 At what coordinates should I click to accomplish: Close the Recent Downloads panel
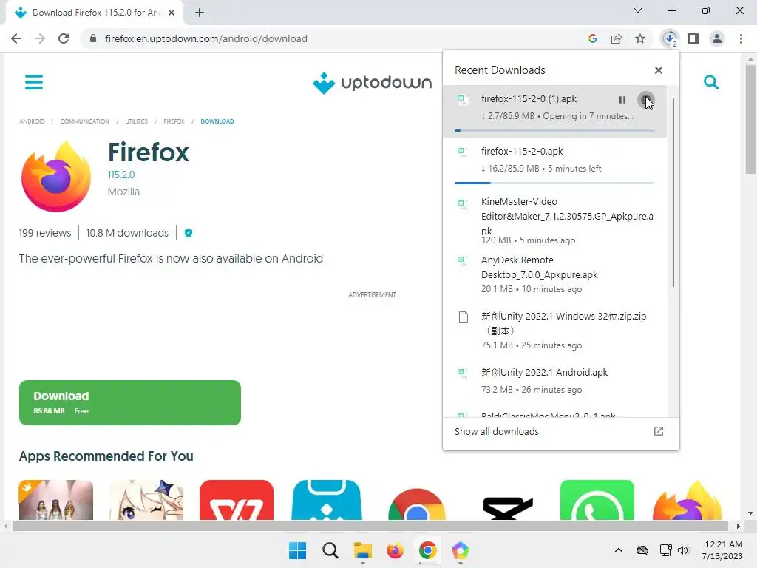[x=659, y=70]
